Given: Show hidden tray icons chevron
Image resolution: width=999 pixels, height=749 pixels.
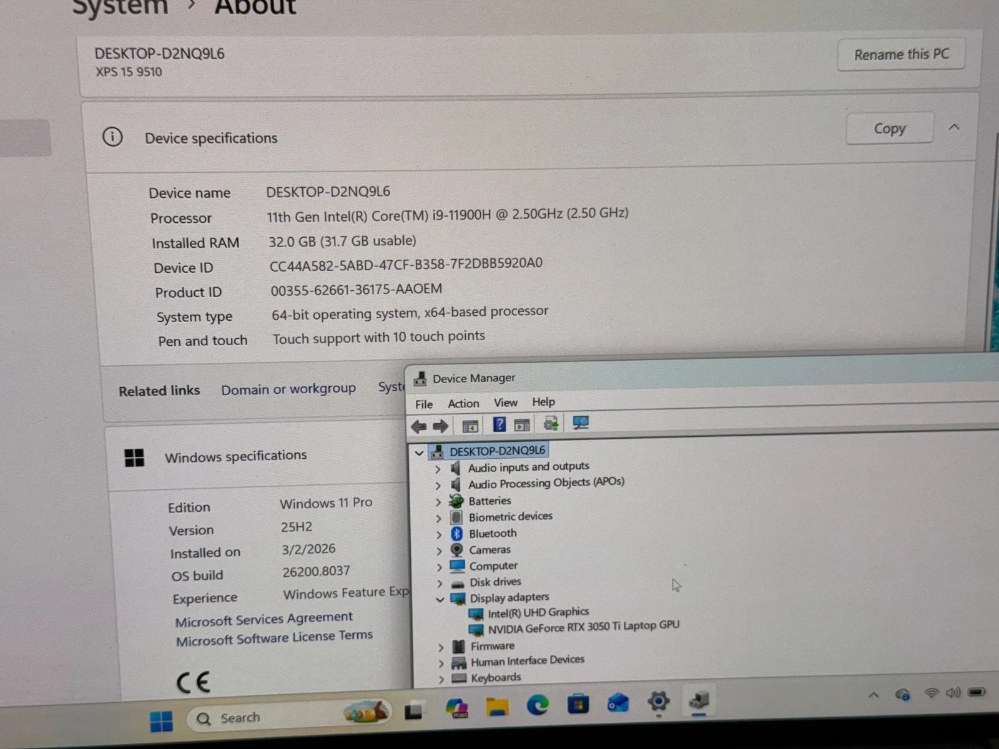Looking at the screenshot, I should (x=874, y=694).
